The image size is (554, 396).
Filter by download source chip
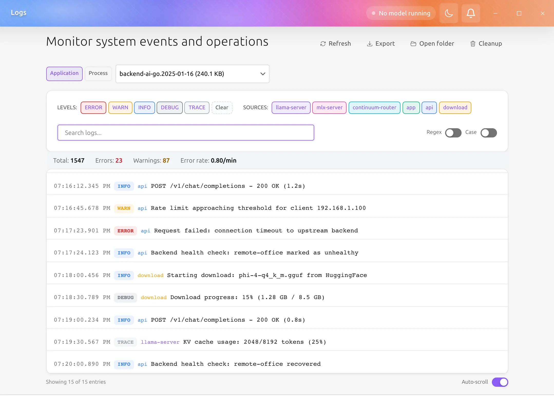tap(455, 108)
